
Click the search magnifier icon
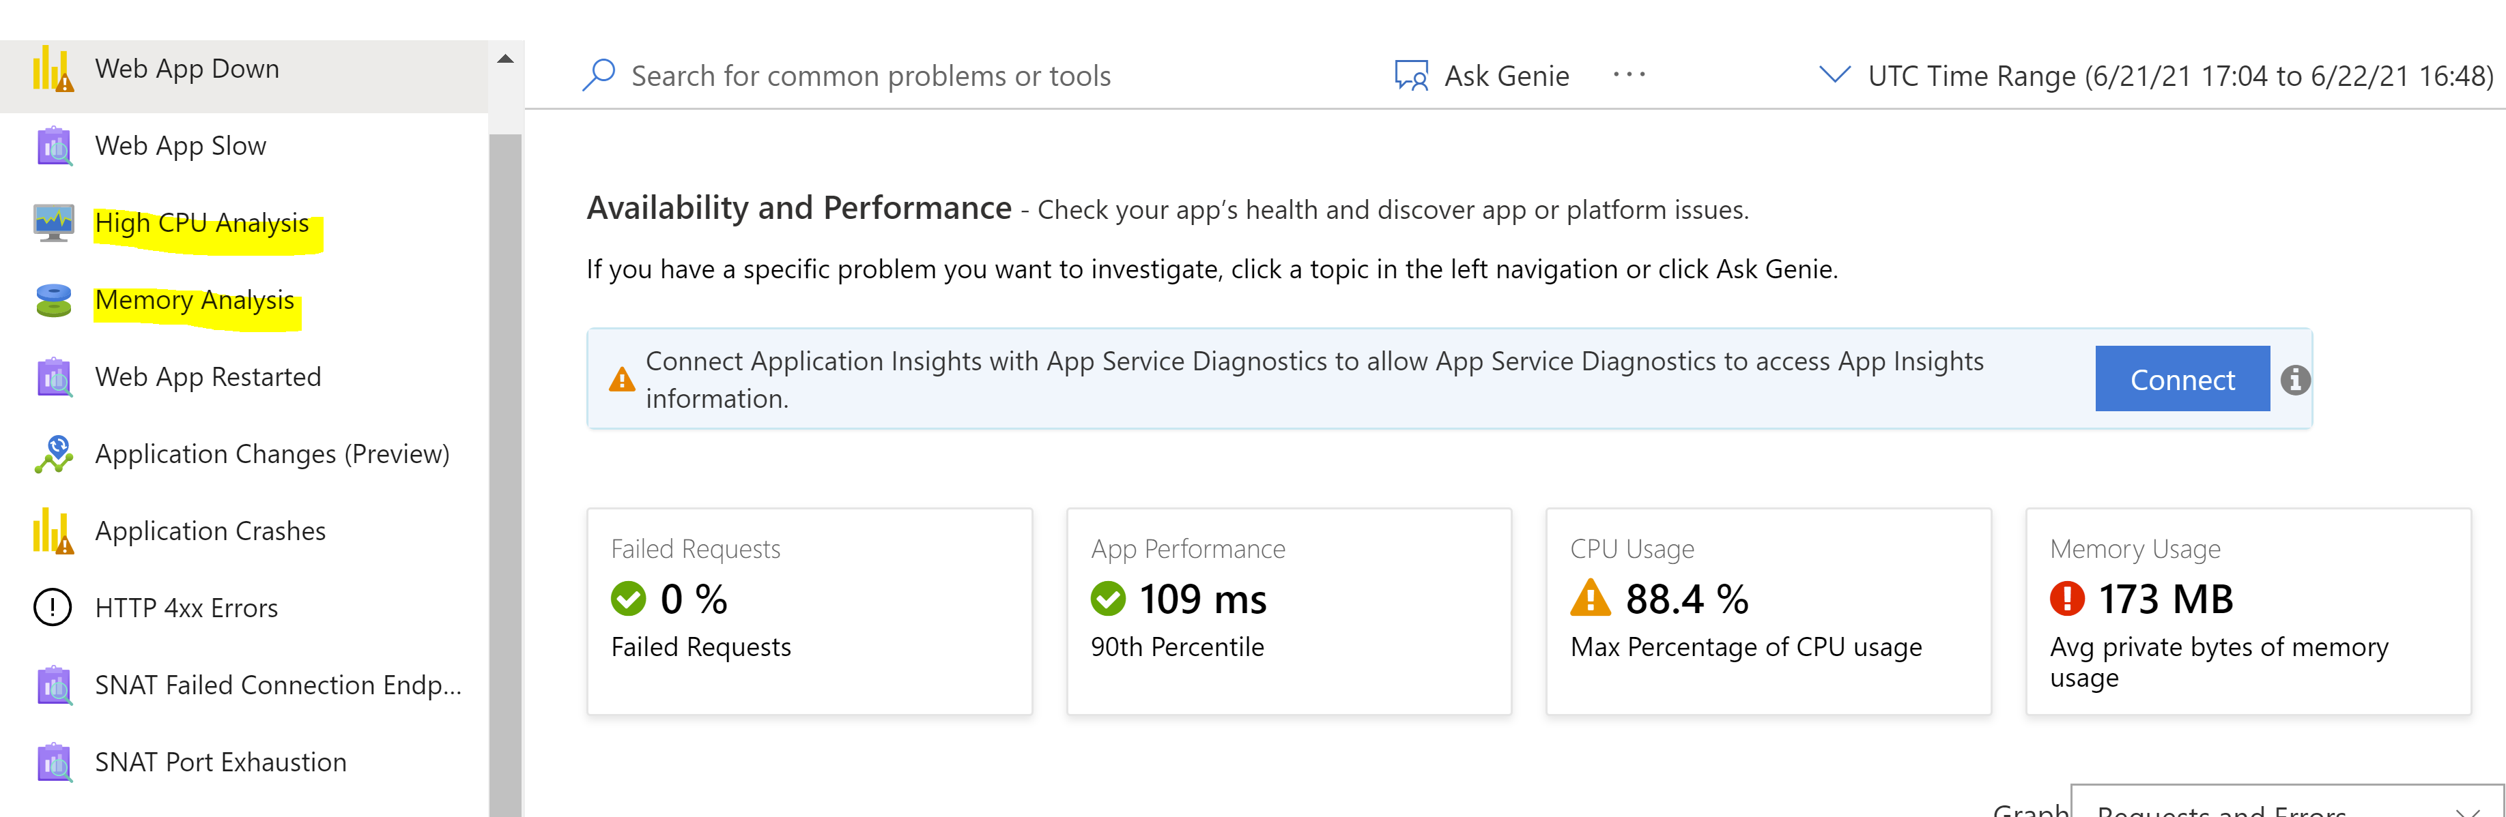(x=599, y=74)
